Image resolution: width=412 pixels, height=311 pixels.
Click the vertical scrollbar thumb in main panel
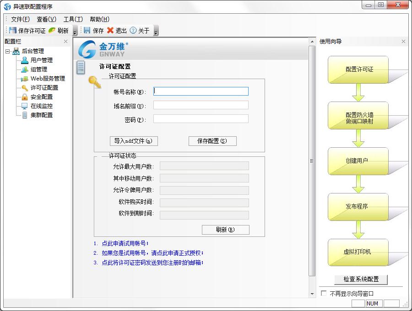tap(312, 161)
